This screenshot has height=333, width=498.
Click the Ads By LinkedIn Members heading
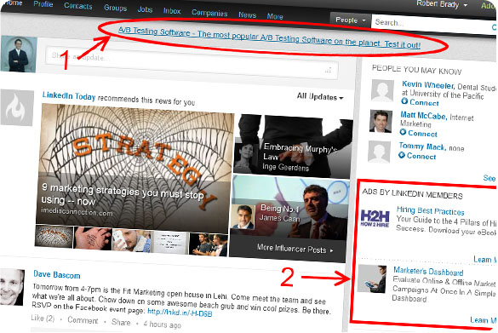[413, 193]
